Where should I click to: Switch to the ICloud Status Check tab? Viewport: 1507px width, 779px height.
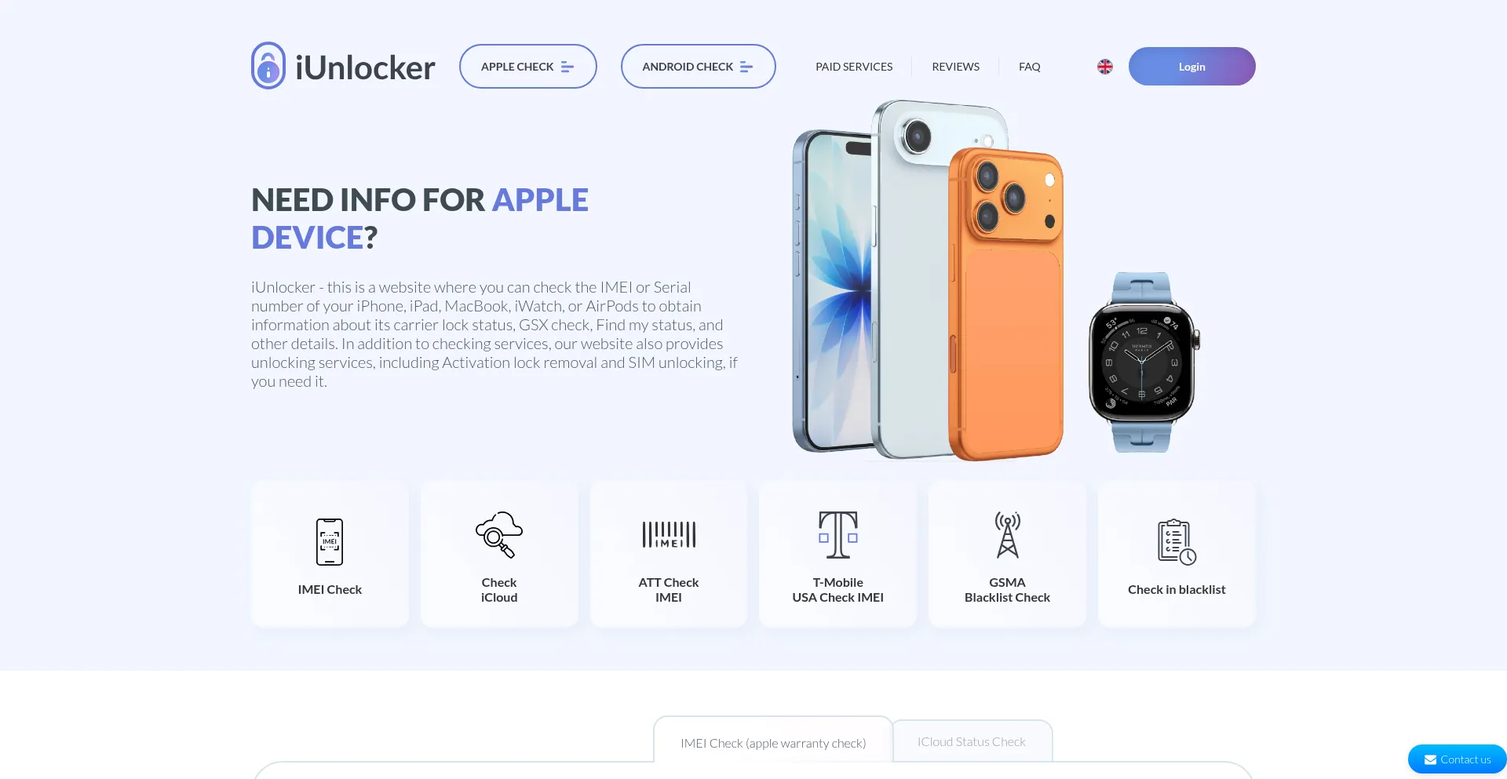pyautogui.click(x=972, y=741)
